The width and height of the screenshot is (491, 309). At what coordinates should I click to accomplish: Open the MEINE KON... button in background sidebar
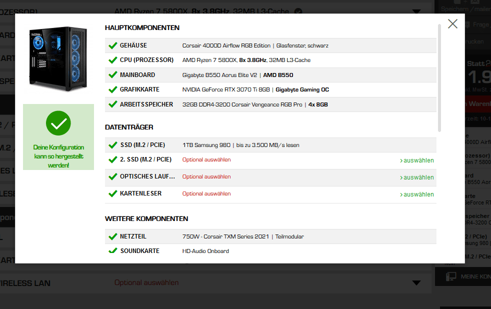coord(463,276)
